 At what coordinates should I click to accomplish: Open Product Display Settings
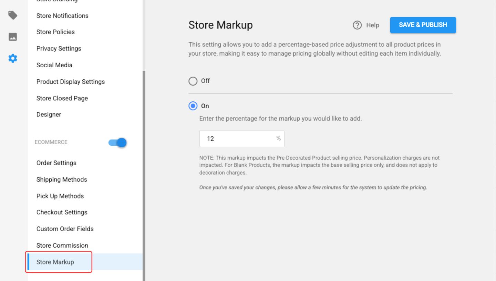(x=71, y=82)
